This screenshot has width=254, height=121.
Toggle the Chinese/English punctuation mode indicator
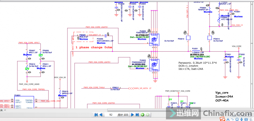pos(232,119)
